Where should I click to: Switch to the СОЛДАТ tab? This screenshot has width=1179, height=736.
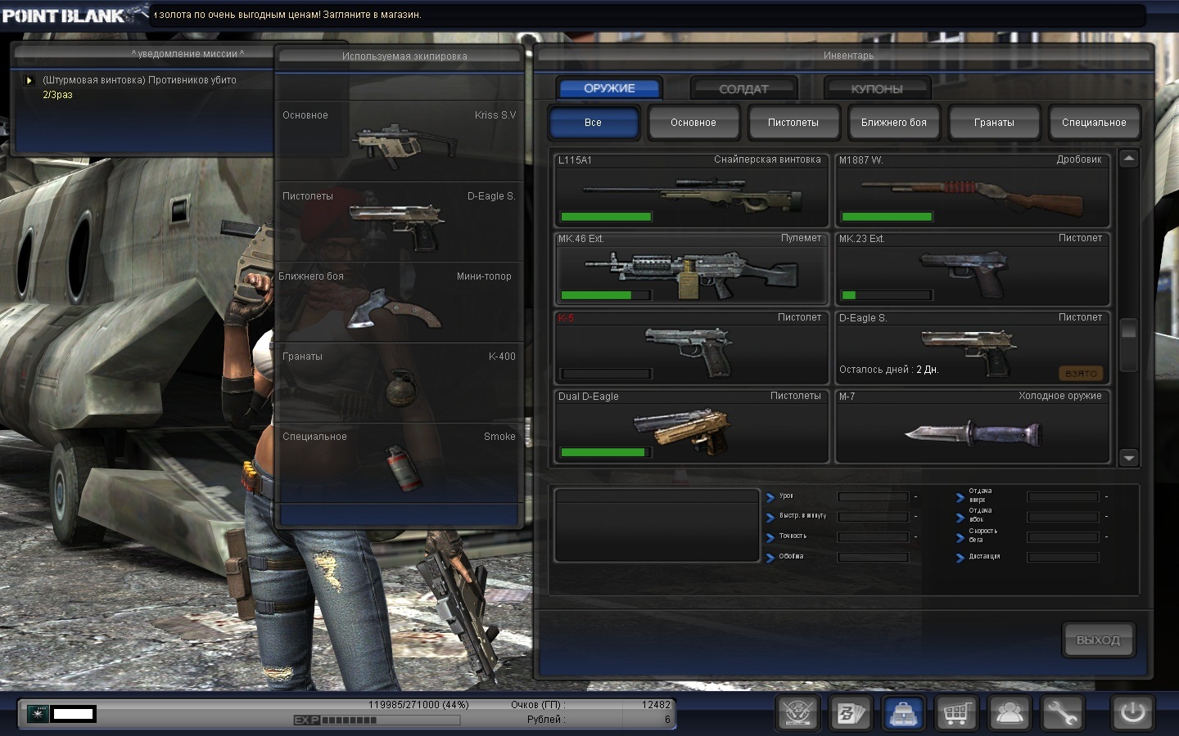[x=743, y=88]
